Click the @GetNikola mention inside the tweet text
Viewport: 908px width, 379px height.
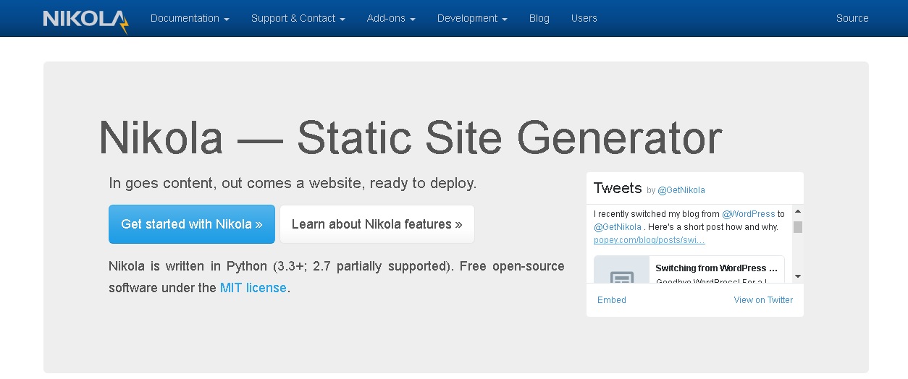(618, 227)
